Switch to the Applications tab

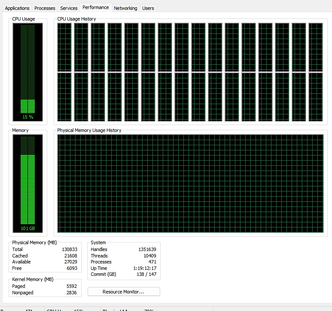click(17, 8)
